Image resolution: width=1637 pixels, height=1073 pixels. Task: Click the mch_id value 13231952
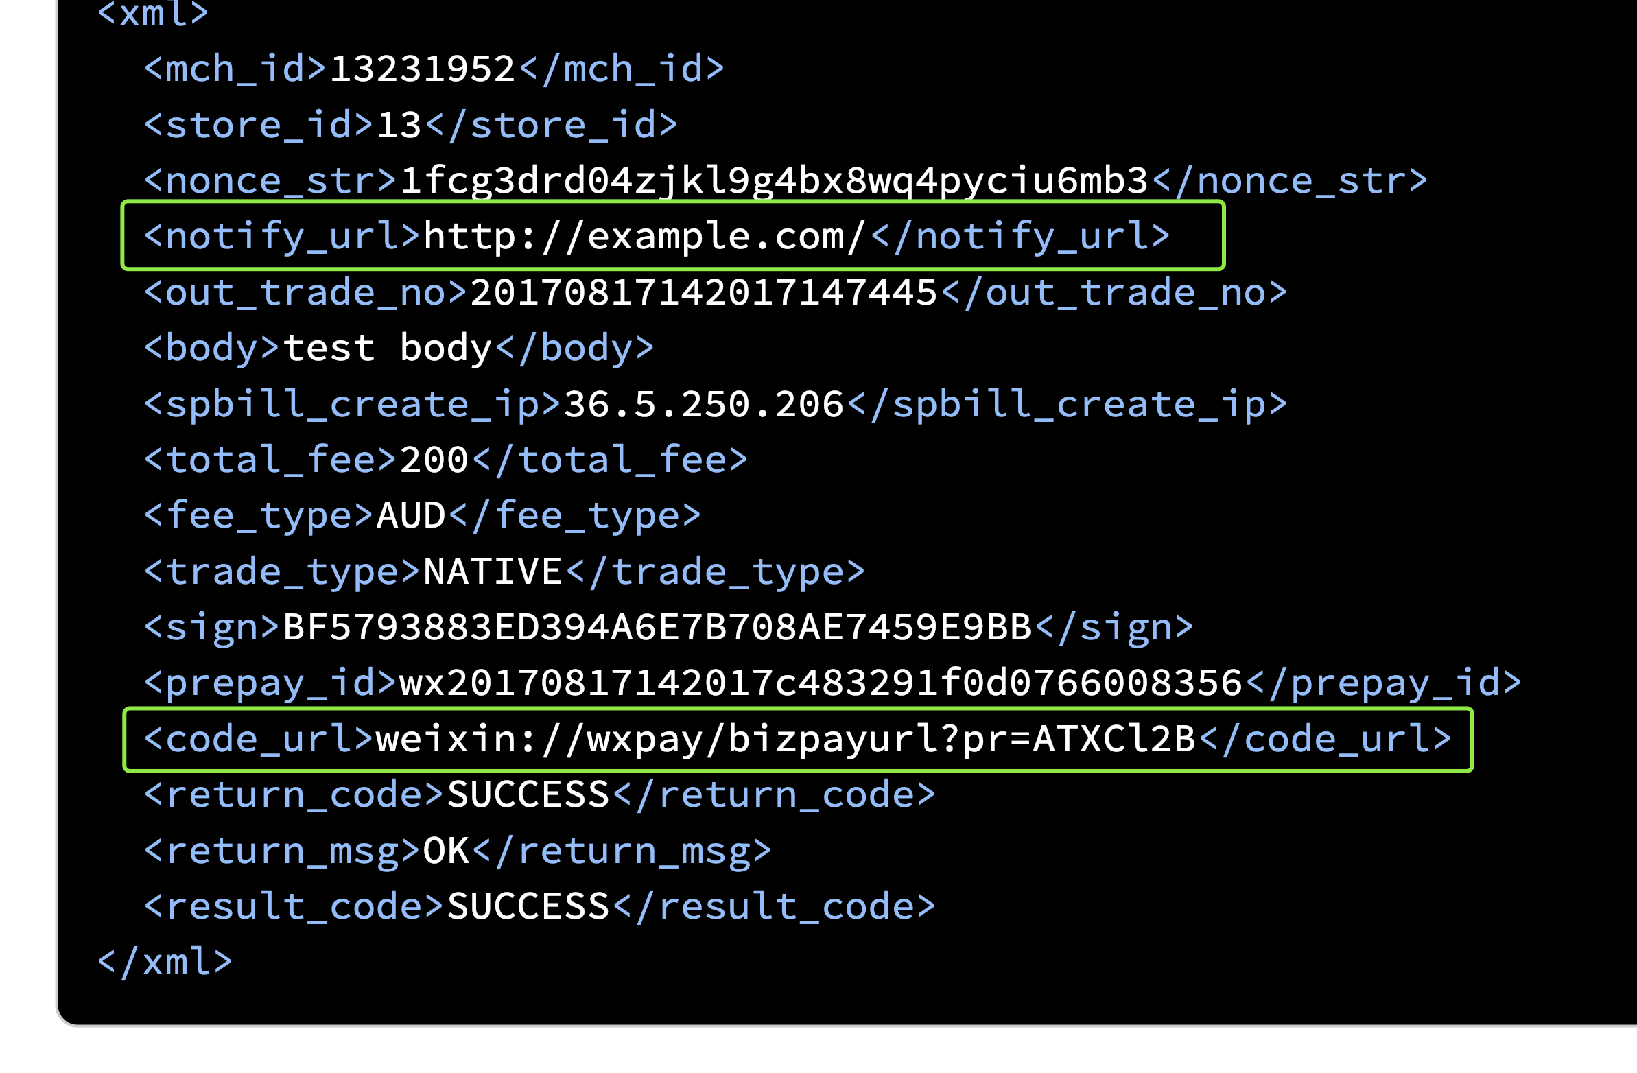[x=423, y=69]
